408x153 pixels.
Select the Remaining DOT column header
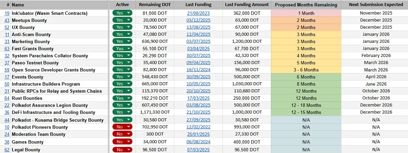point(155,5)
